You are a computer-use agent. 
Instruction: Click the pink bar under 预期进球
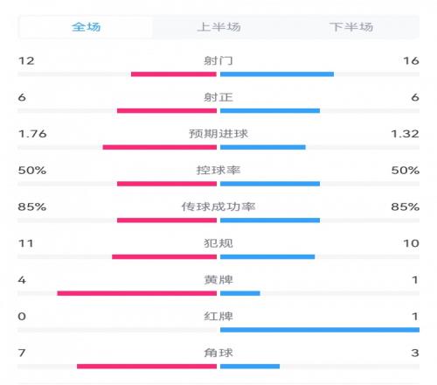(x=160, y=147)
